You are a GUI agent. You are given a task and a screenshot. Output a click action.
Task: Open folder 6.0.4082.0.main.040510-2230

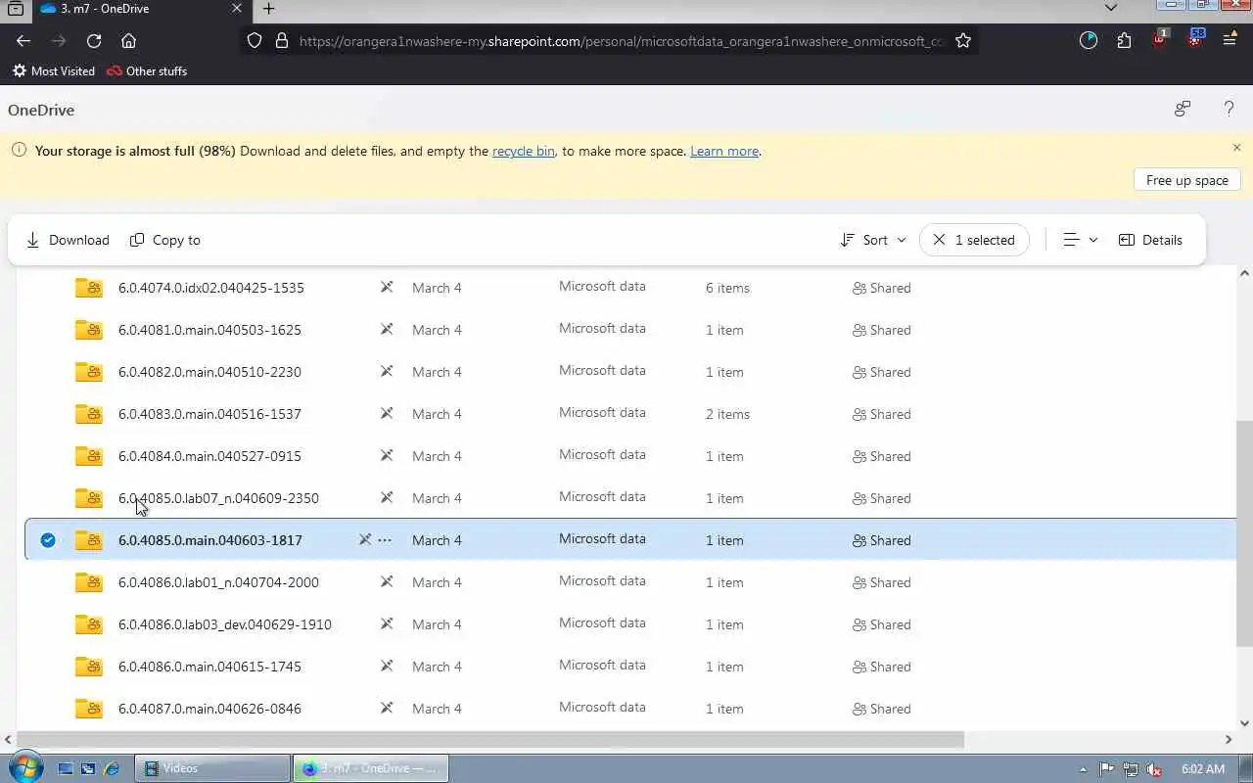[x=209, y=372]
